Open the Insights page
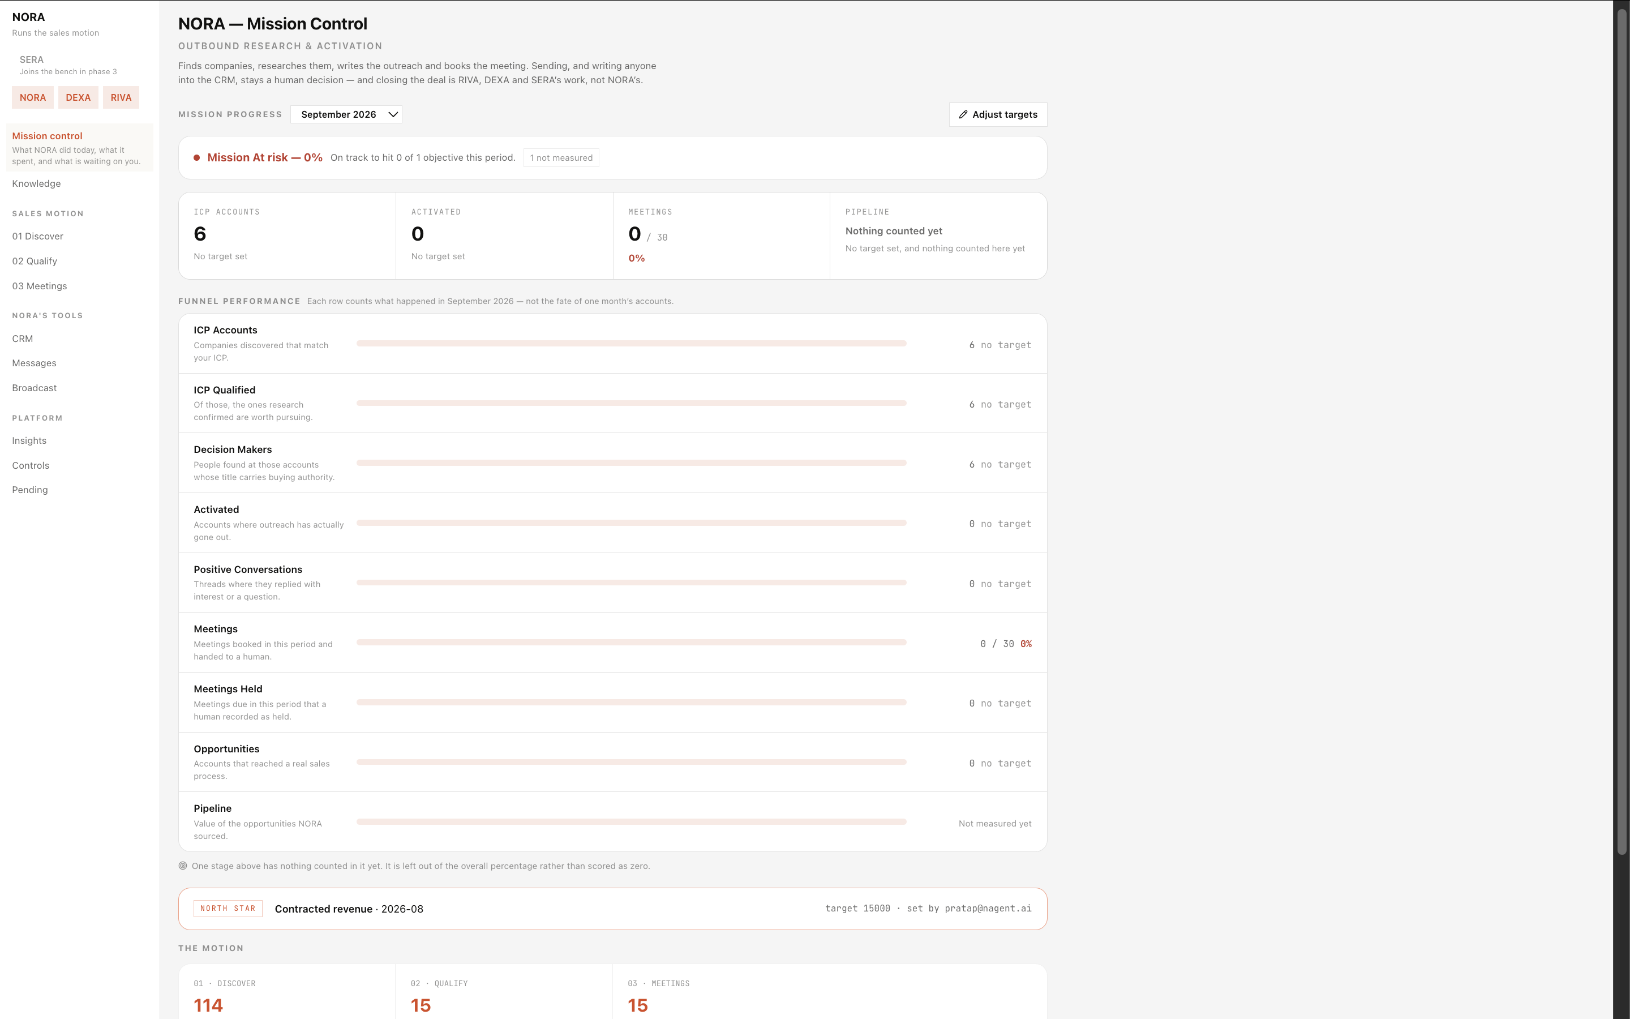 tap(29, 440)
